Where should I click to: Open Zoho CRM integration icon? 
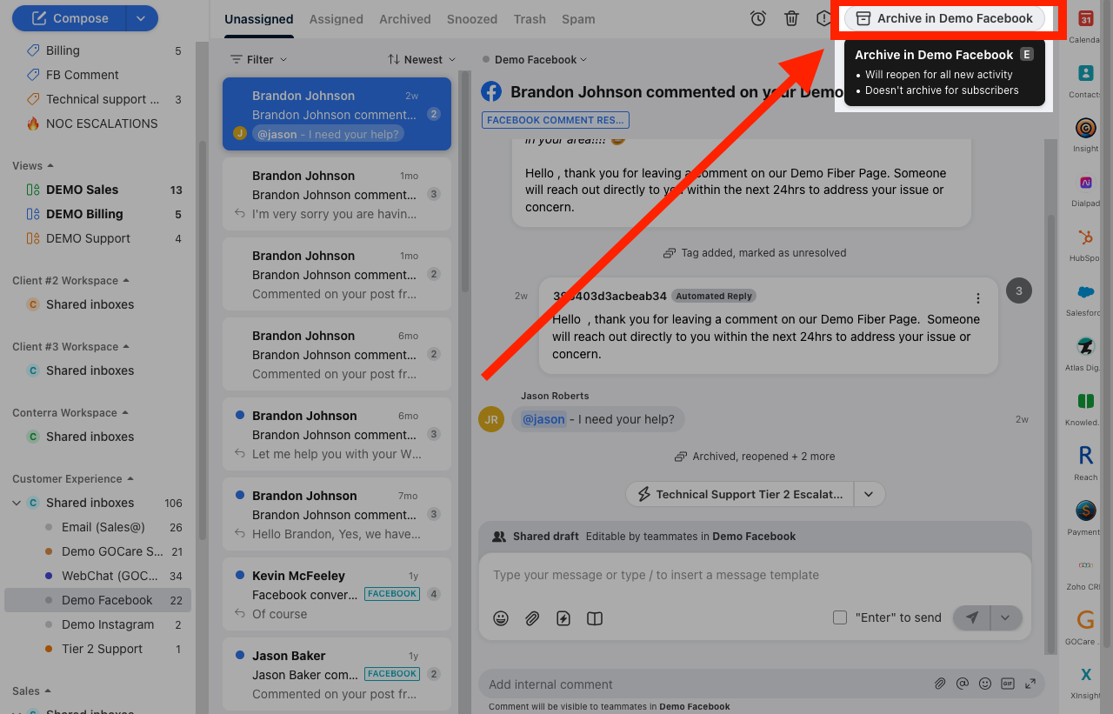tap(1085, 565)
